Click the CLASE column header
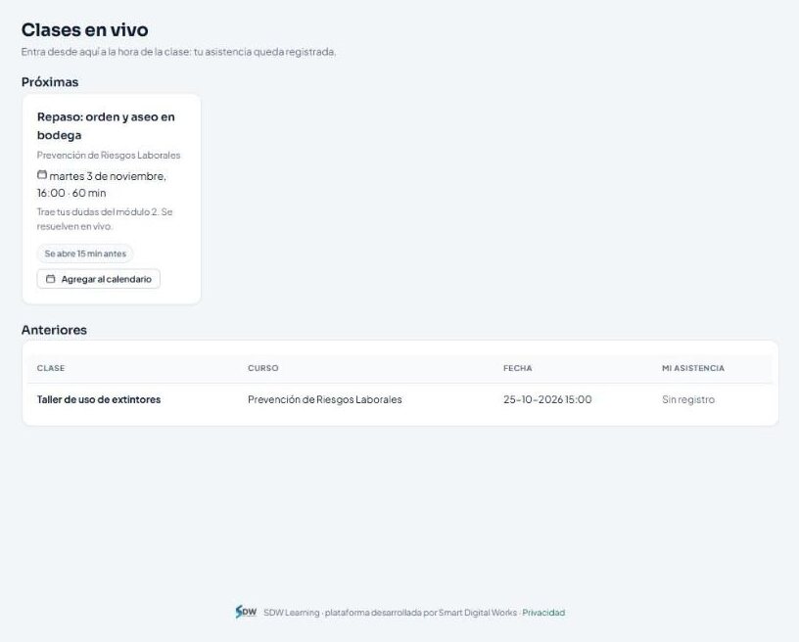Image resolution: width=799 pixels, height=642 pixels. 51,368
